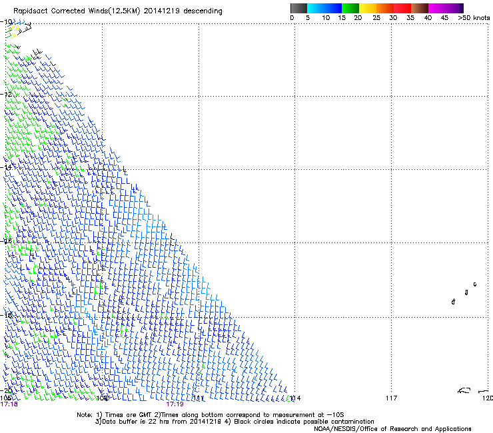Click the 'Note: 1) Times are GMT' line

[211, 415]
